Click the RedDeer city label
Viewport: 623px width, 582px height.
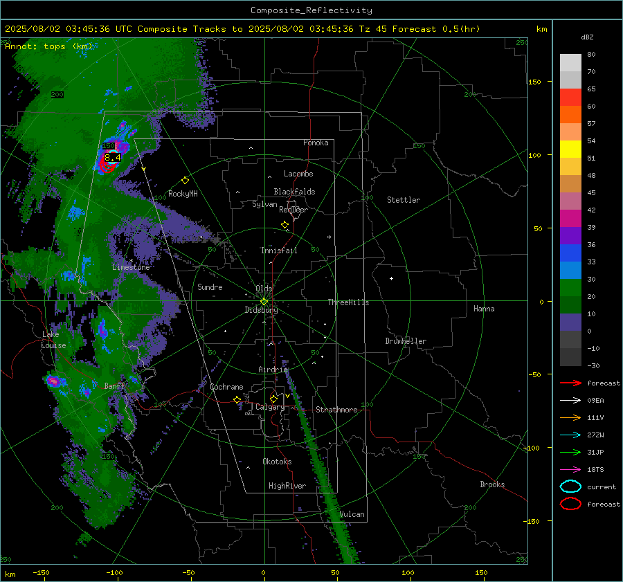tap(294, 210)
